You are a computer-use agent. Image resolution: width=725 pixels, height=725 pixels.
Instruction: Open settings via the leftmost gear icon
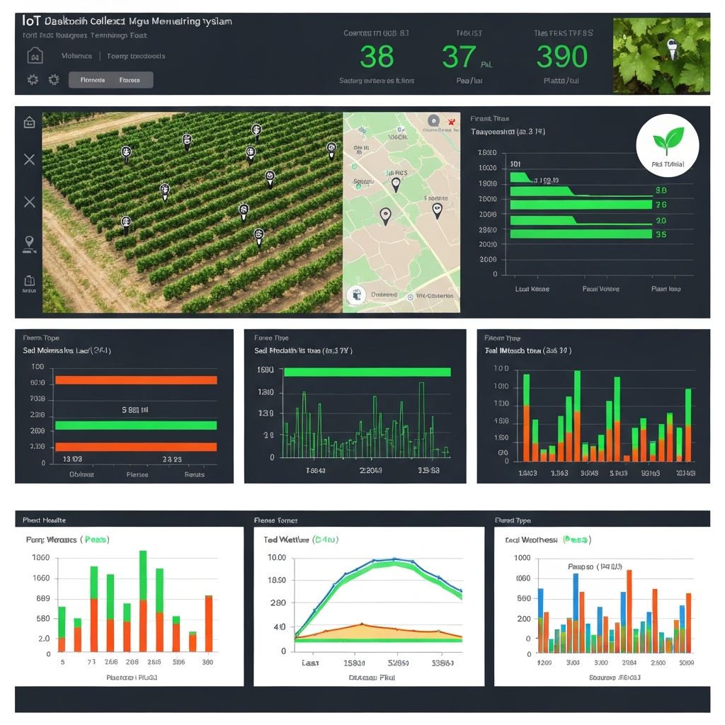coord(33,80)
